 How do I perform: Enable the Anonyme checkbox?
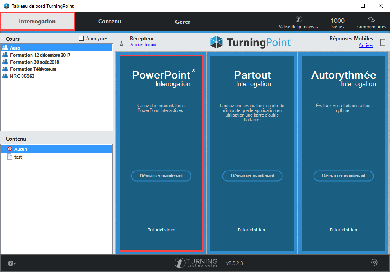tap(81, 38)
